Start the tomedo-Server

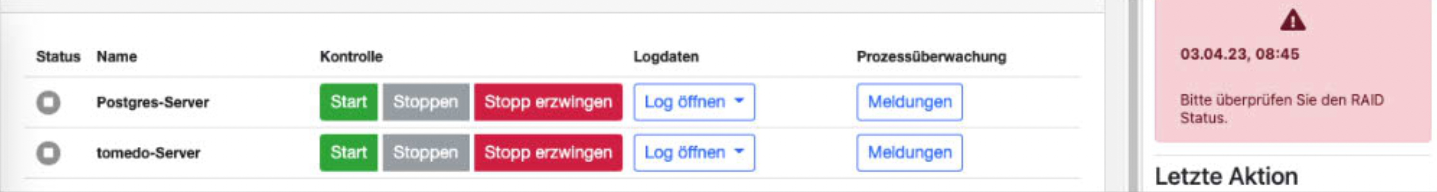(x=349, y=153)
